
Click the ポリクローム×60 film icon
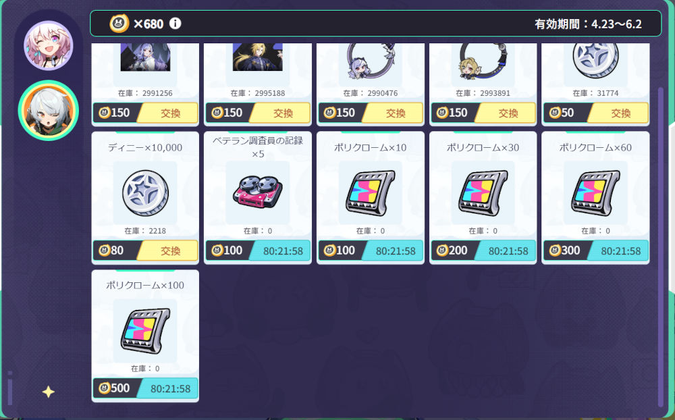(595, 192)
